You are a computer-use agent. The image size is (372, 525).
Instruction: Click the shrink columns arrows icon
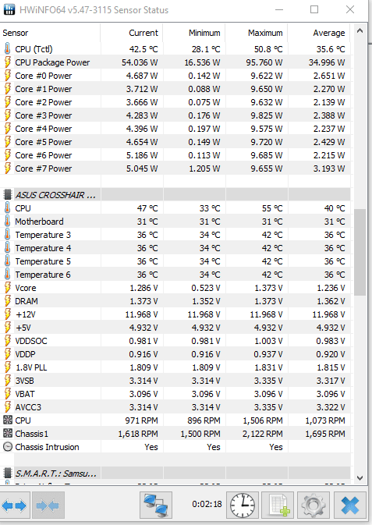point(48,505)
